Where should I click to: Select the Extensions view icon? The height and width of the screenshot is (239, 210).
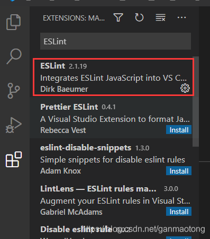(14, 159)
